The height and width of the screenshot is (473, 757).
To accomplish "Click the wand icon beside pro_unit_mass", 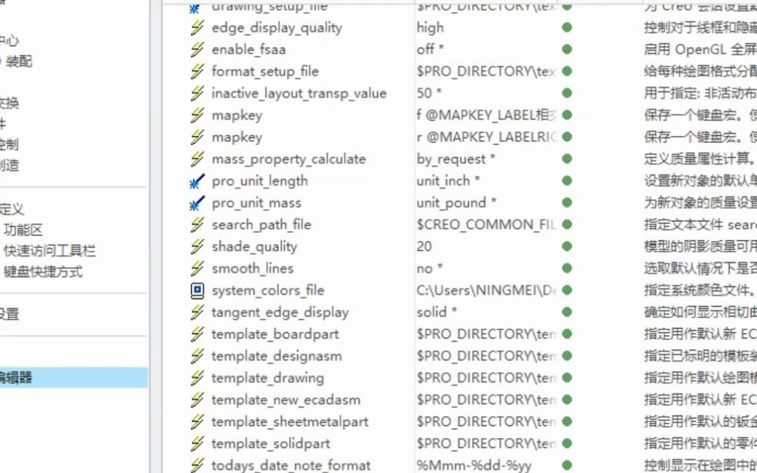I will click(x=198, y=203).
